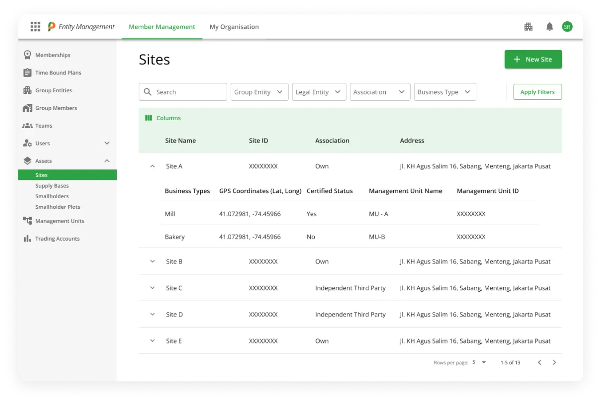The image size is (601, 403).
Task: Click the Management Units hierarchy icon
Action: tap(28, 221)
